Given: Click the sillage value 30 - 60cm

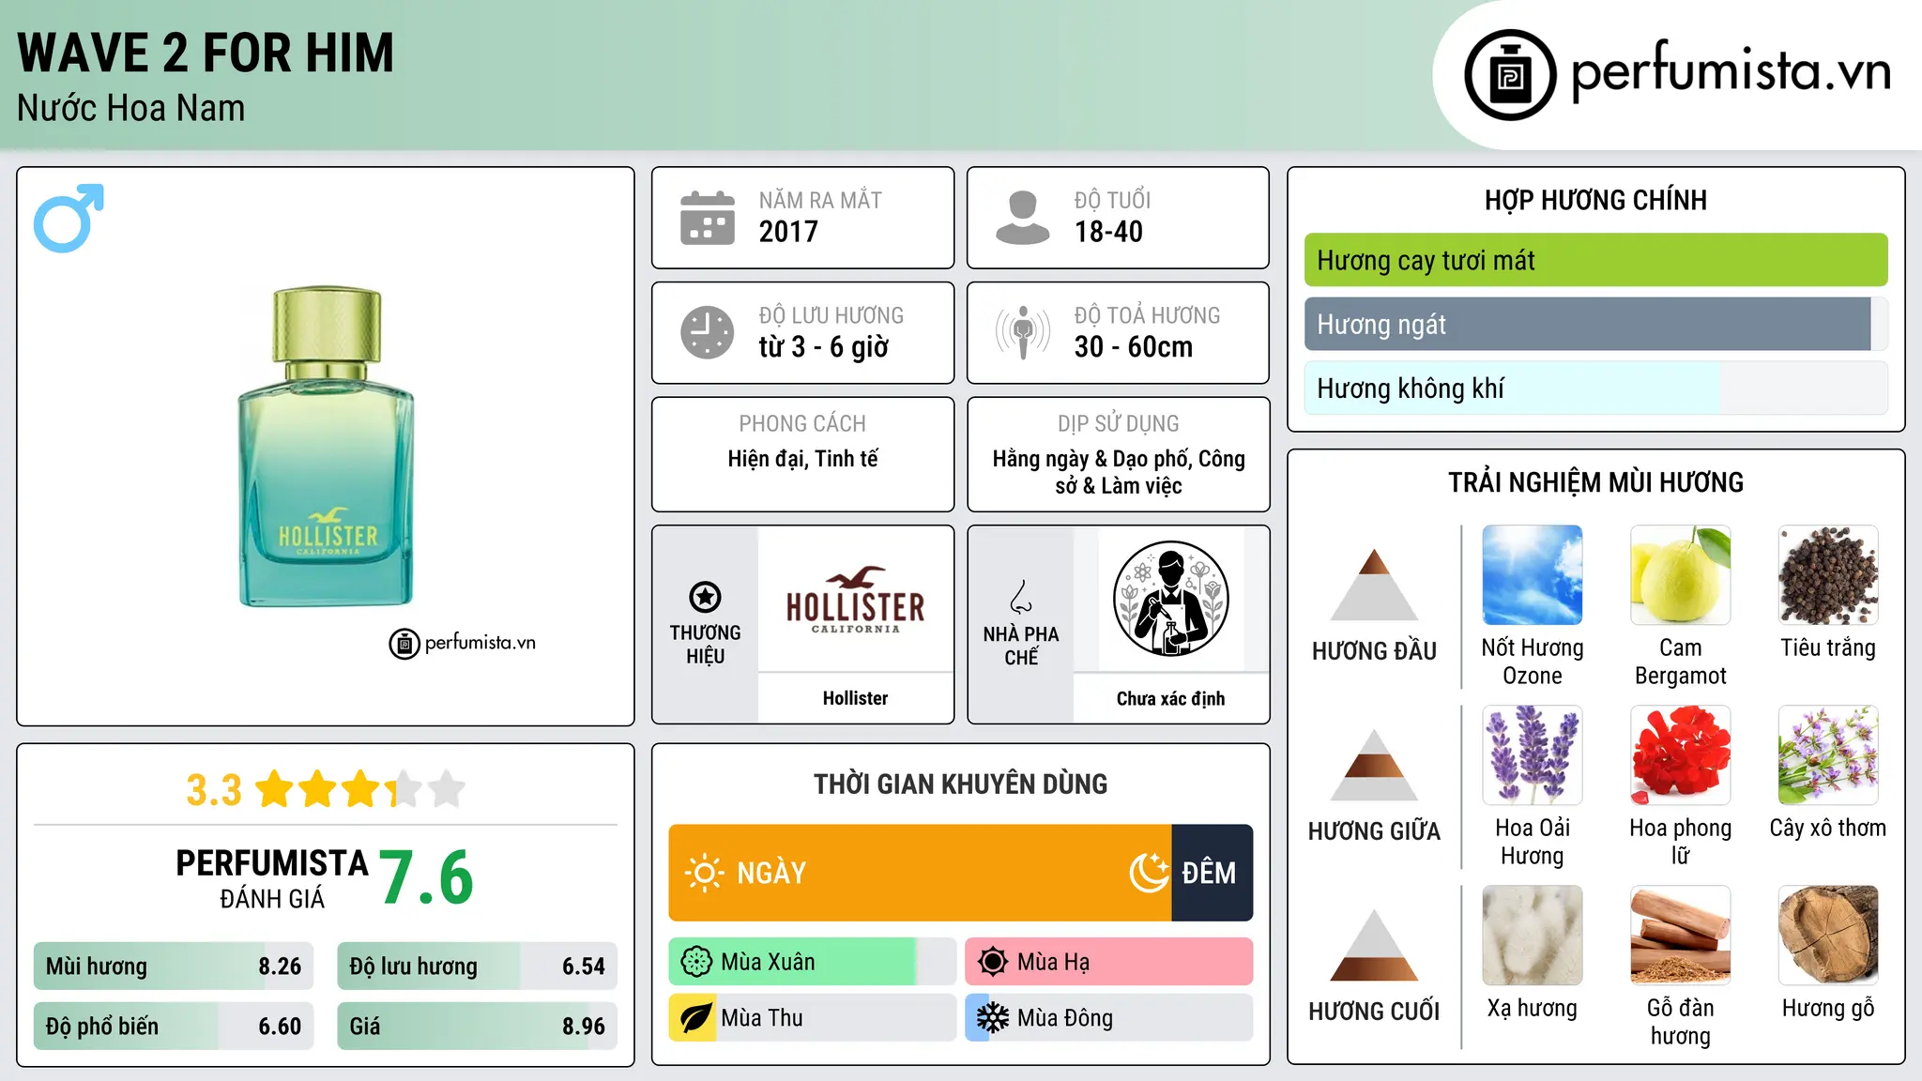Looking at the screenshot, I should pyautogui.click(x=1134, y=347).
